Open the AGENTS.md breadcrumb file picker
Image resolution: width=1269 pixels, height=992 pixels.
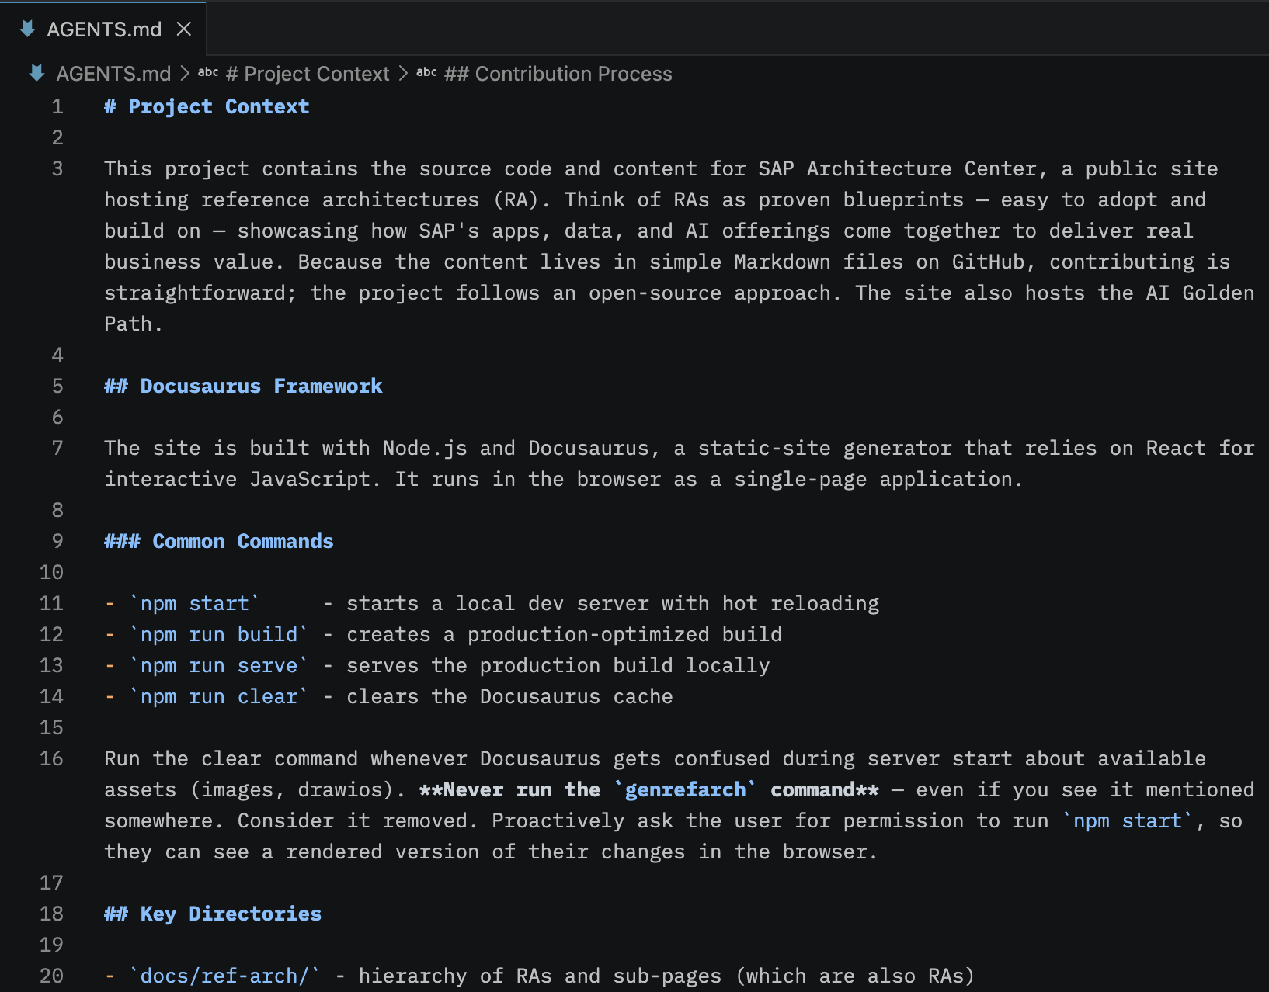coord(113,74)
